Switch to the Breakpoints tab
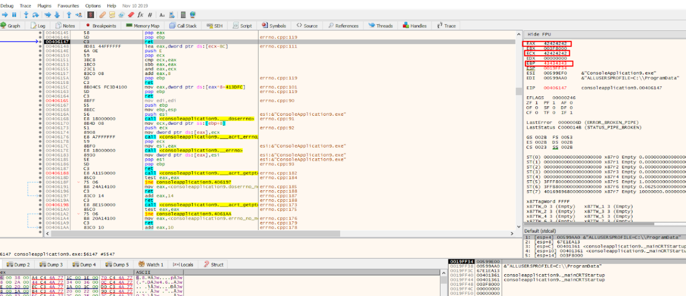Image resolution: width=686 pixels, height=296 pixels. 101,26
